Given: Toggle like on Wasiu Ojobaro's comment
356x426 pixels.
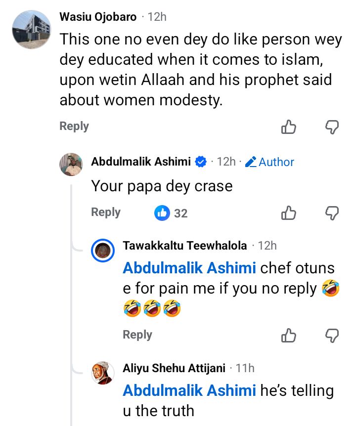Looking at the screenshot, I should tap(289, 128).
